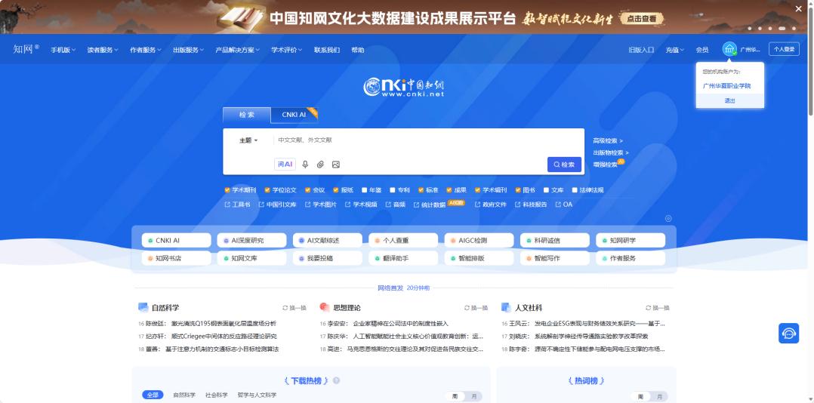Click the help question mark beside 下载热榜

pos(337,380)
